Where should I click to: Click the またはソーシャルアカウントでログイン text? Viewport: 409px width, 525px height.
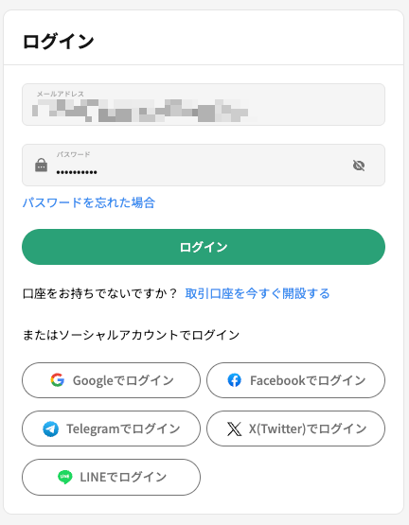click(x=131, y=335)
